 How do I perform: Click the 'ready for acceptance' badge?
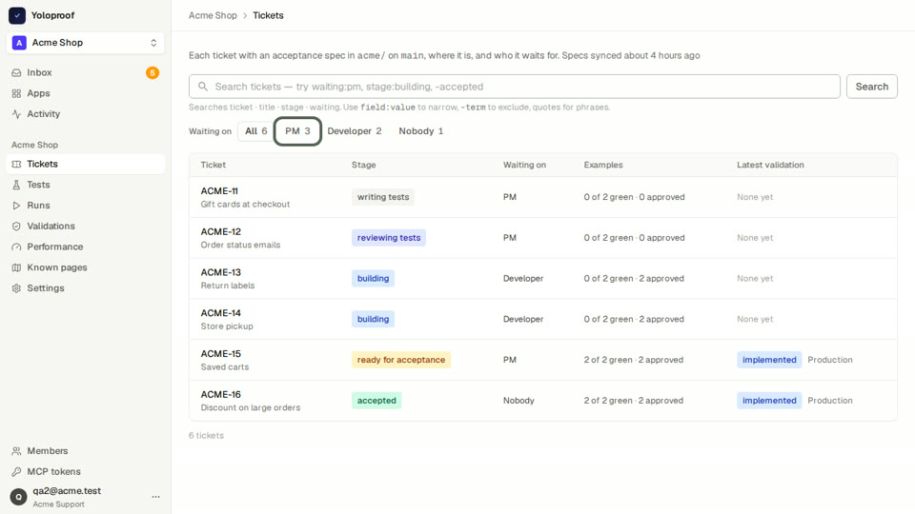pyautogui.click(x=401, y=360)
